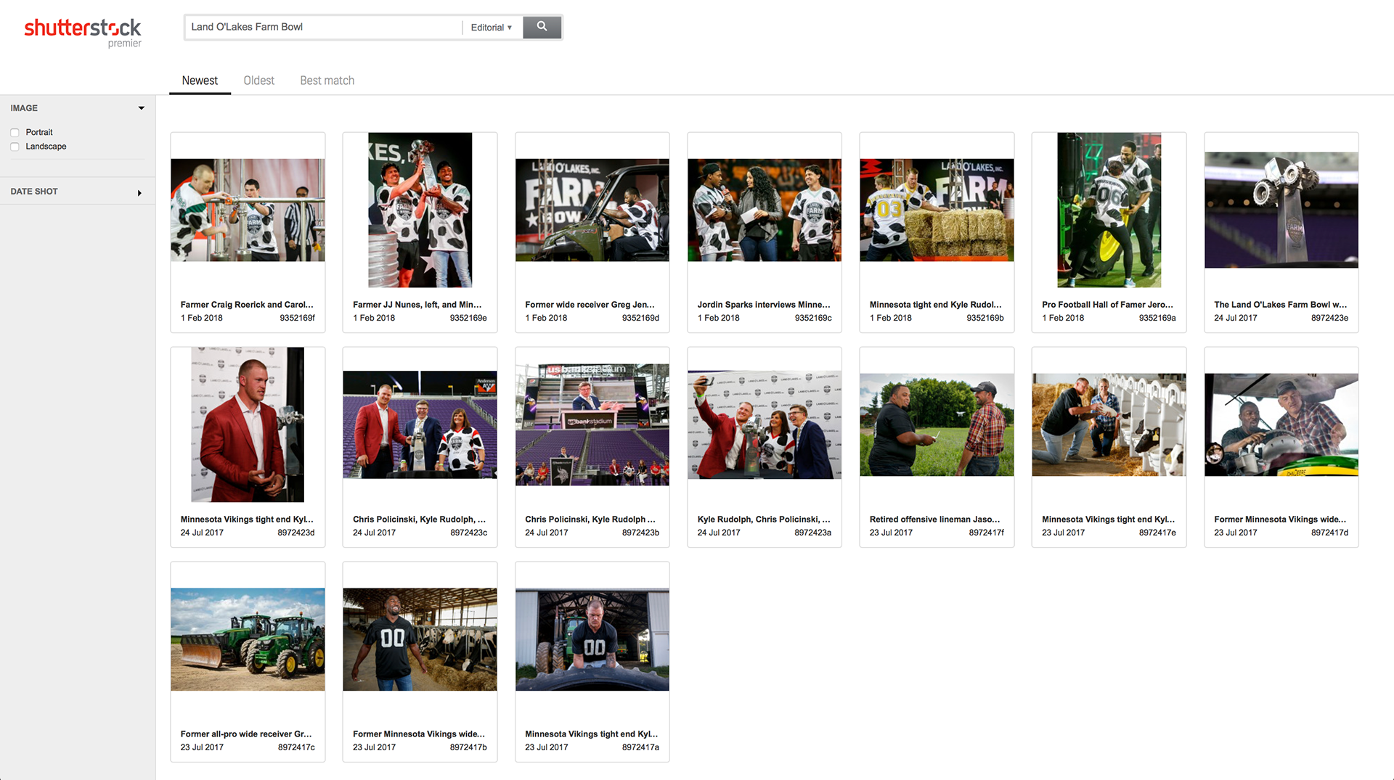Open the Kyle Rudolph hay bales thumbnail 9352169b
Image resolution: width=1394 pixels, height=780 pixels.
click(x=937, y=210)
